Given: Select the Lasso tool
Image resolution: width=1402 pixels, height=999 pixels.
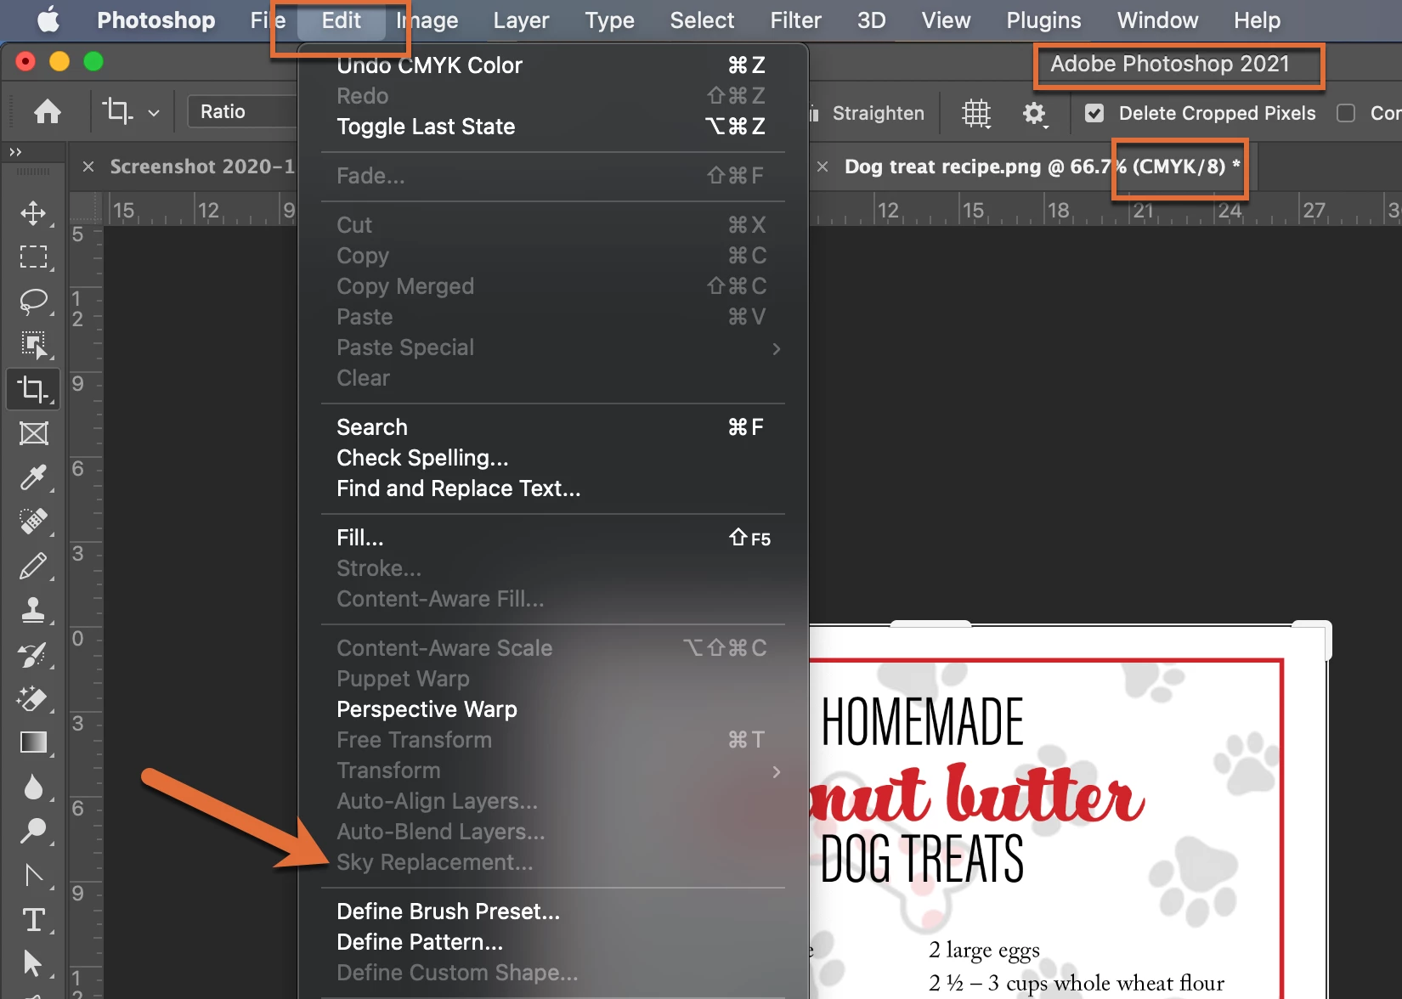Looking at the screenshot, I should tap(33, 301).
